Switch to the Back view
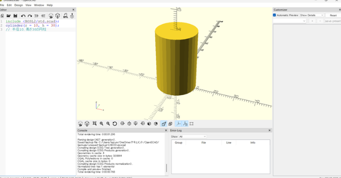Viewport: 341px width, 178px height. [x=156, y=123]
